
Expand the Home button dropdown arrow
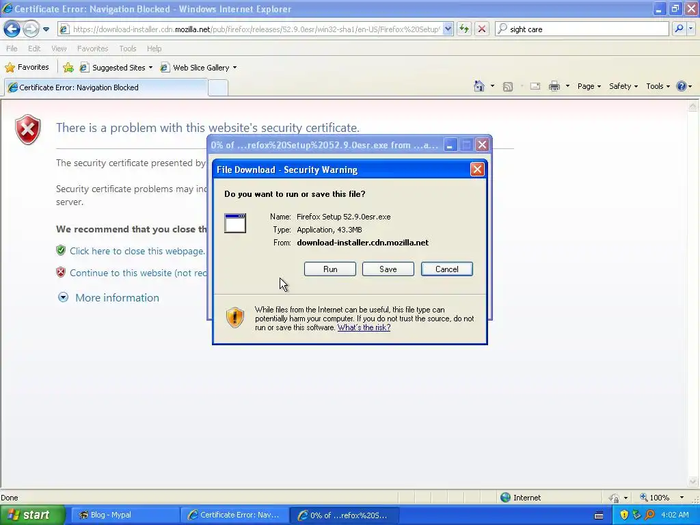coord(492,86)
